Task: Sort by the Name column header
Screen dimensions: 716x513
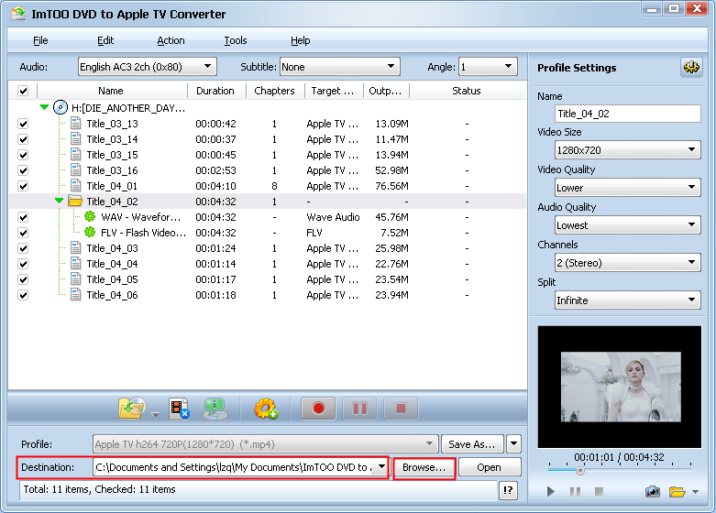Action: pos(111,91)
